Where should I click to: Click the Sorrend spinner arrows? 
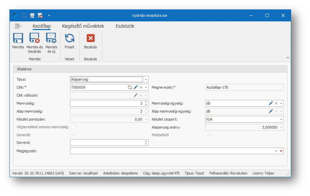pyautogui.click(x=146, y=143)
